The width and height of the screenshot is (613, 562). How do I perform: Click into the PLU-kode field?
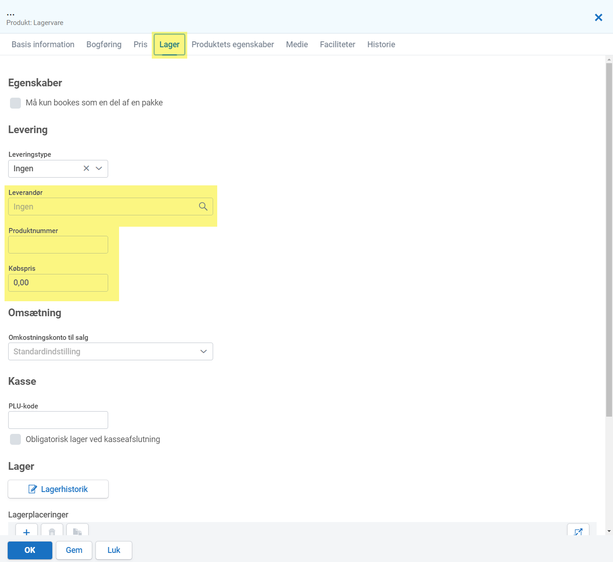(58, 420)
